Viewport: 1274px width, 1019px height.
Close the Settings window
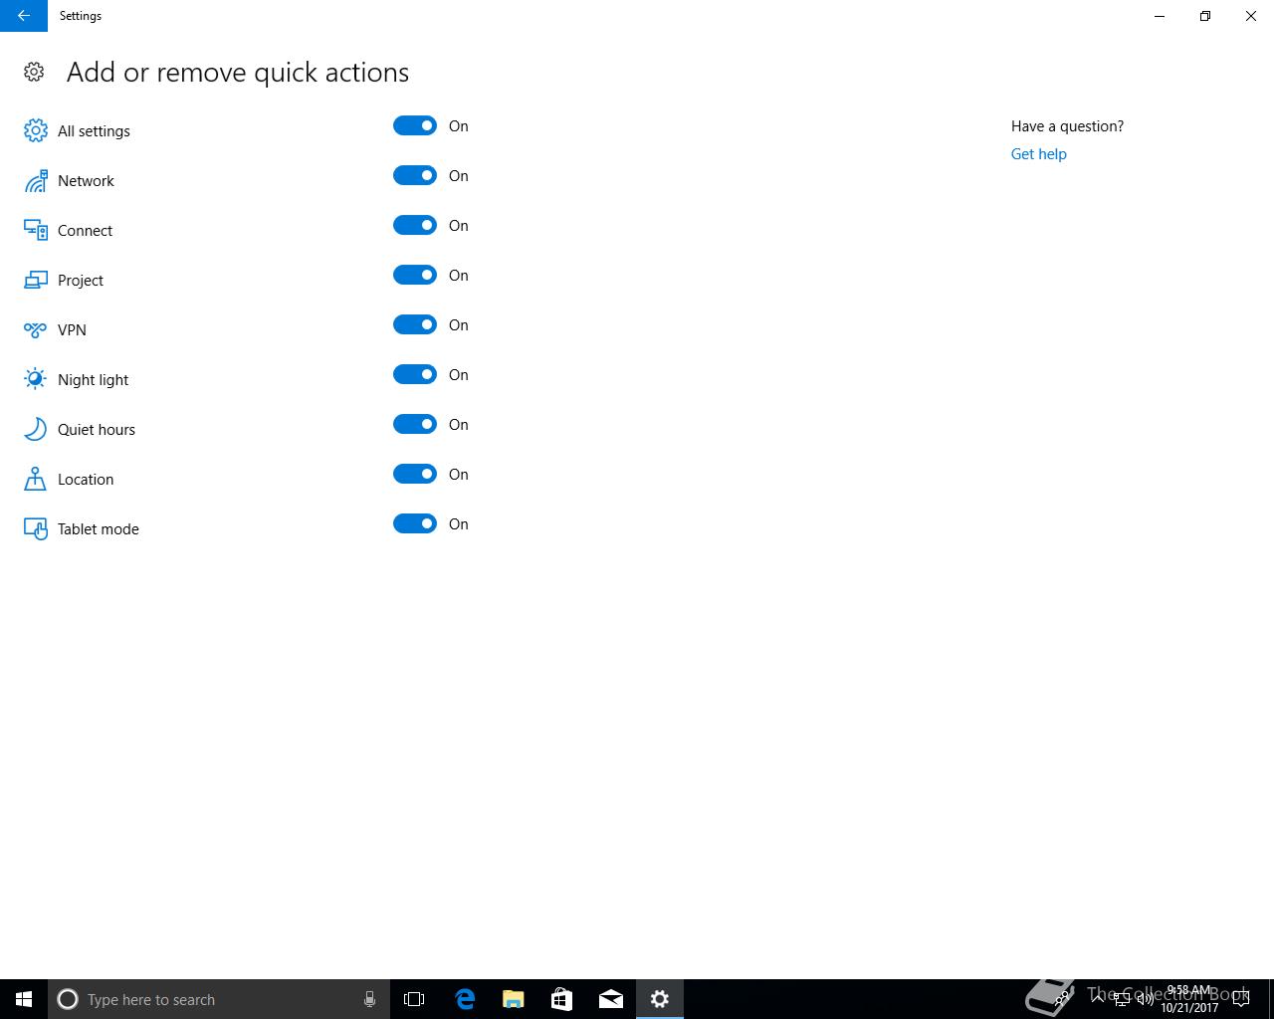click(x=1251, y=16)
